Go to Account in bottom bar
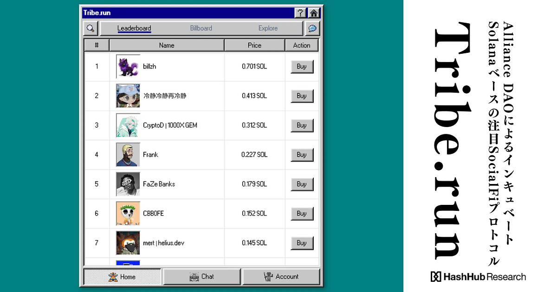The width and height of the screenshot is (557, 292). [x=281, y=277]
